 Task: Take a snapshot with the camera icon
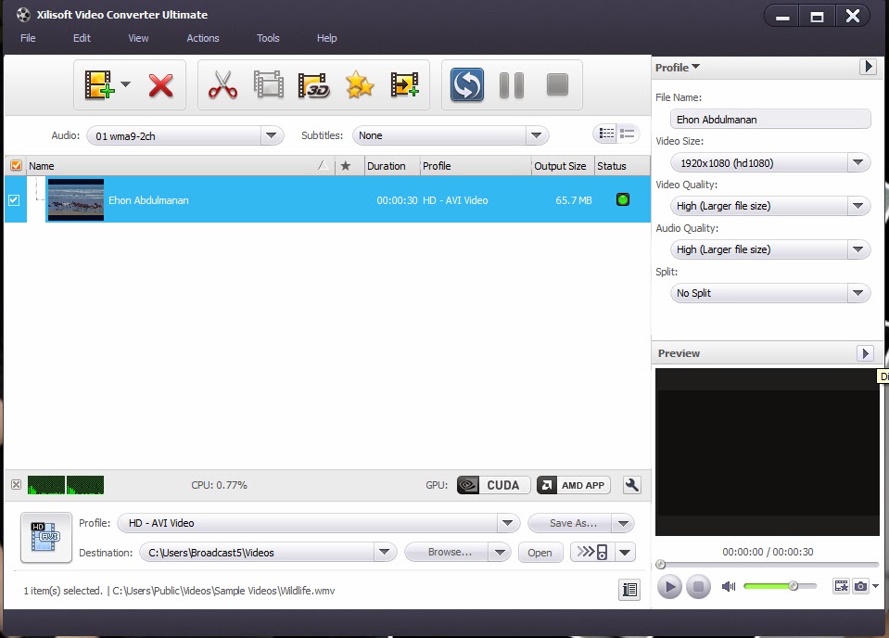point(858,586)
